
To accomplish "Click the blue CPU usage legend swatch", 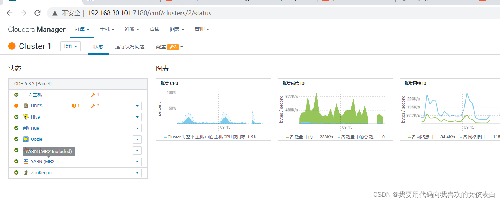I will (x=166, y=137).
